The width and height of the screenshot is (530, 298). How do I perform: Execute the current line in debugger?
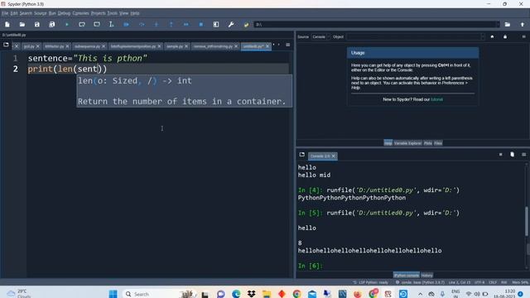point(142,24)
